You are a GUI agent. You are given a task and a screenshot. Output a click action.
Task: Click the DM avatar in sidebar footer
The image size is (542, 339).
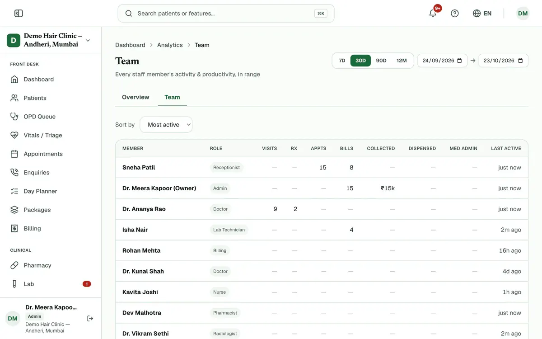pyautogui.click(x=13, y=319)
